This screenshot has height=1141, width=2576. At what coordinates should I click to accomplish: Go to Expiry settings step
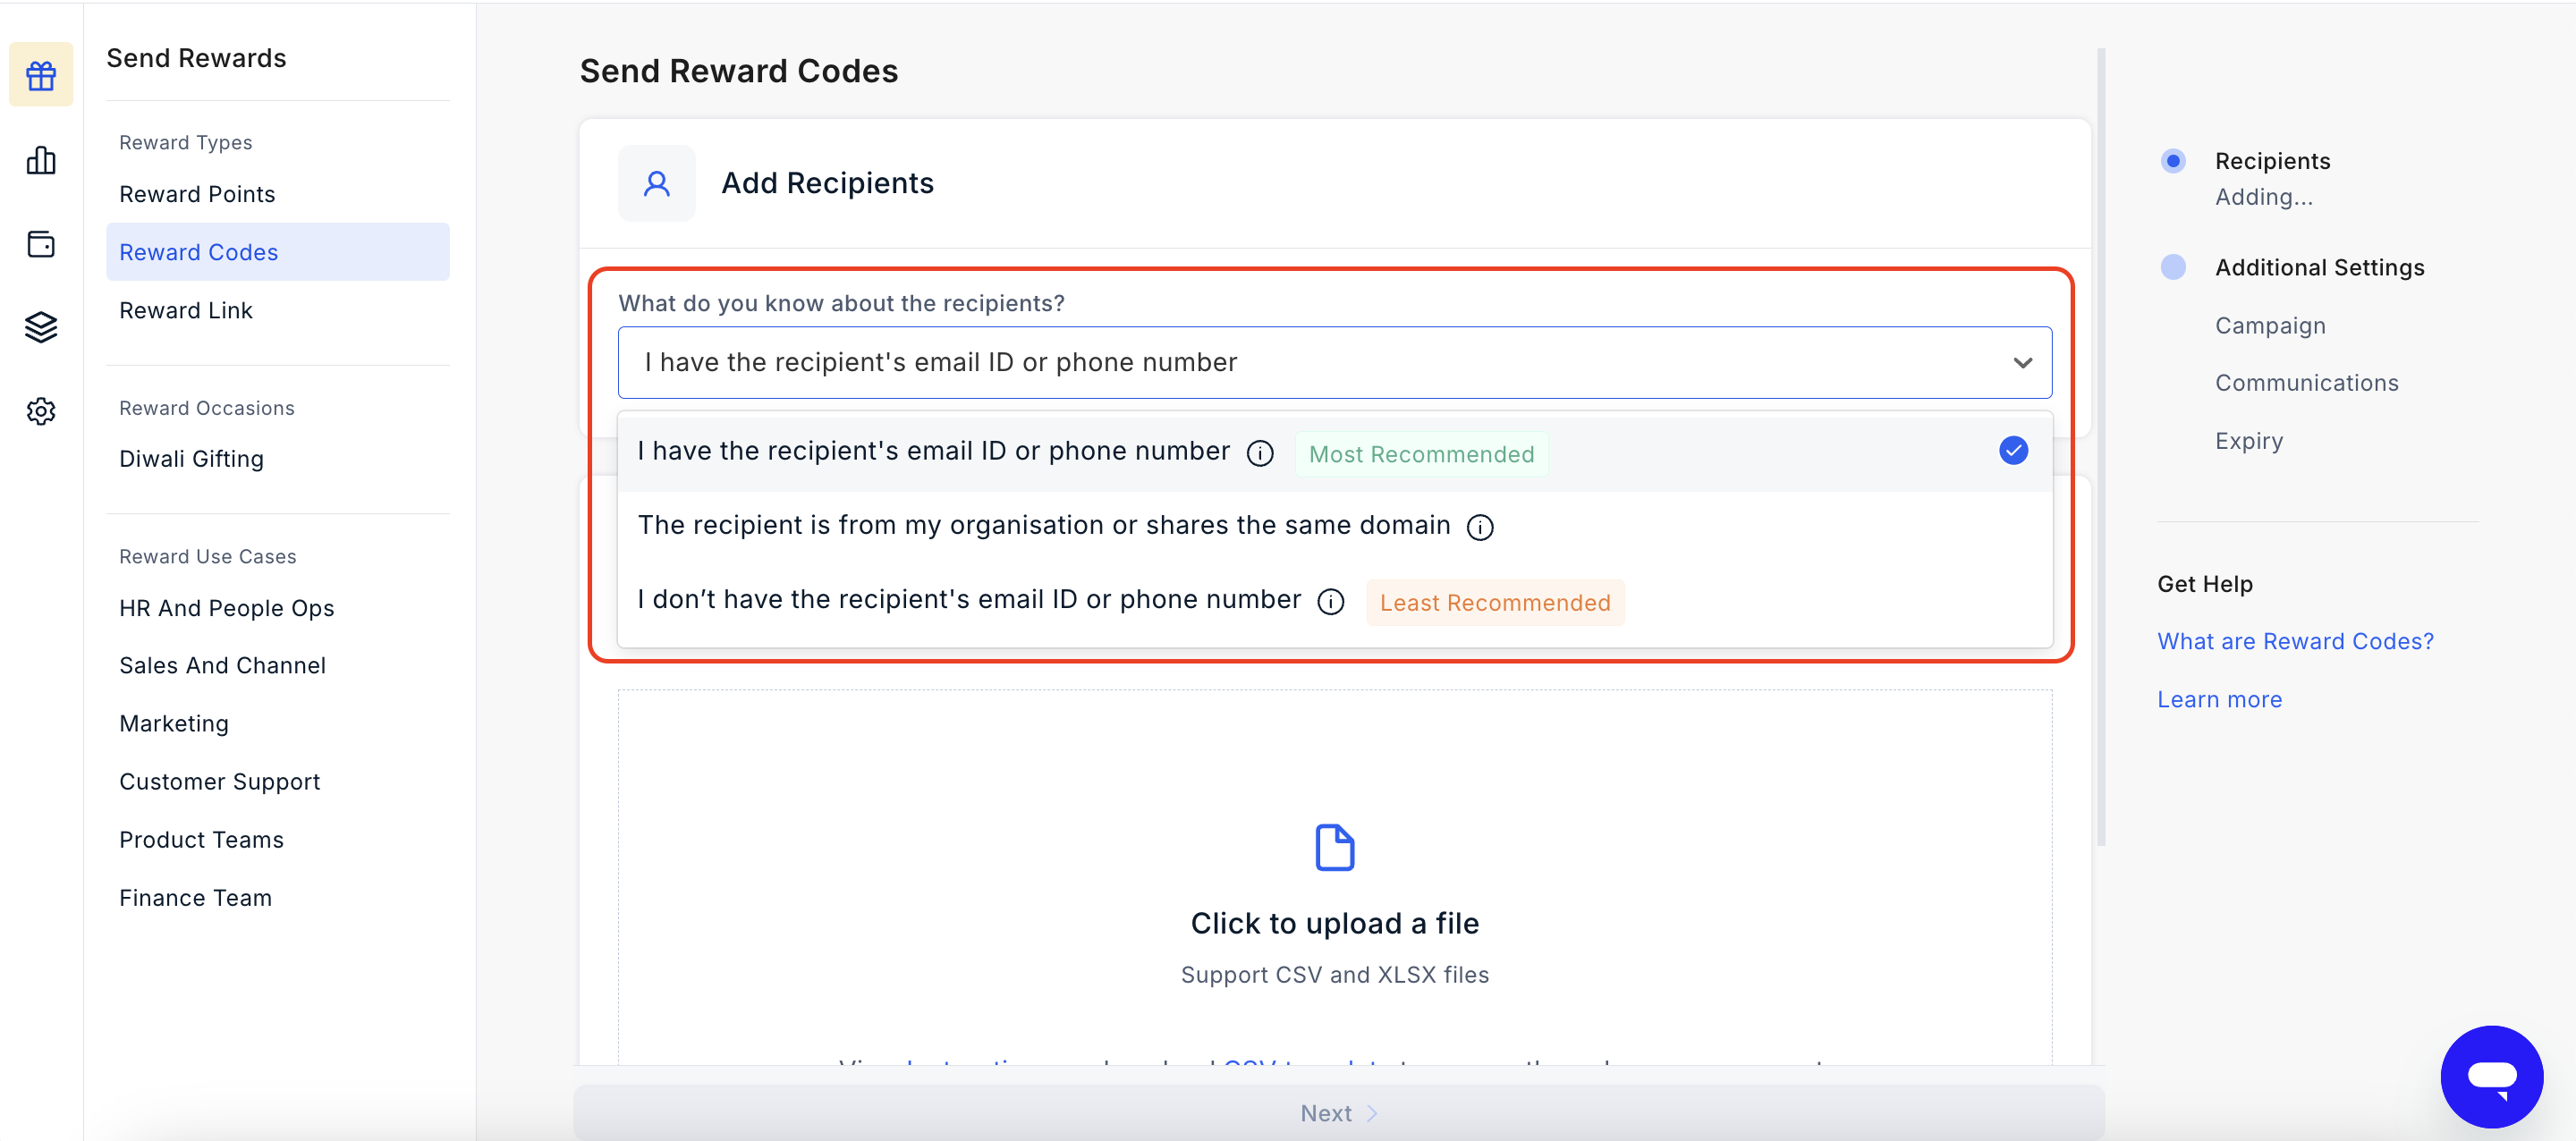coord(2248,441)
